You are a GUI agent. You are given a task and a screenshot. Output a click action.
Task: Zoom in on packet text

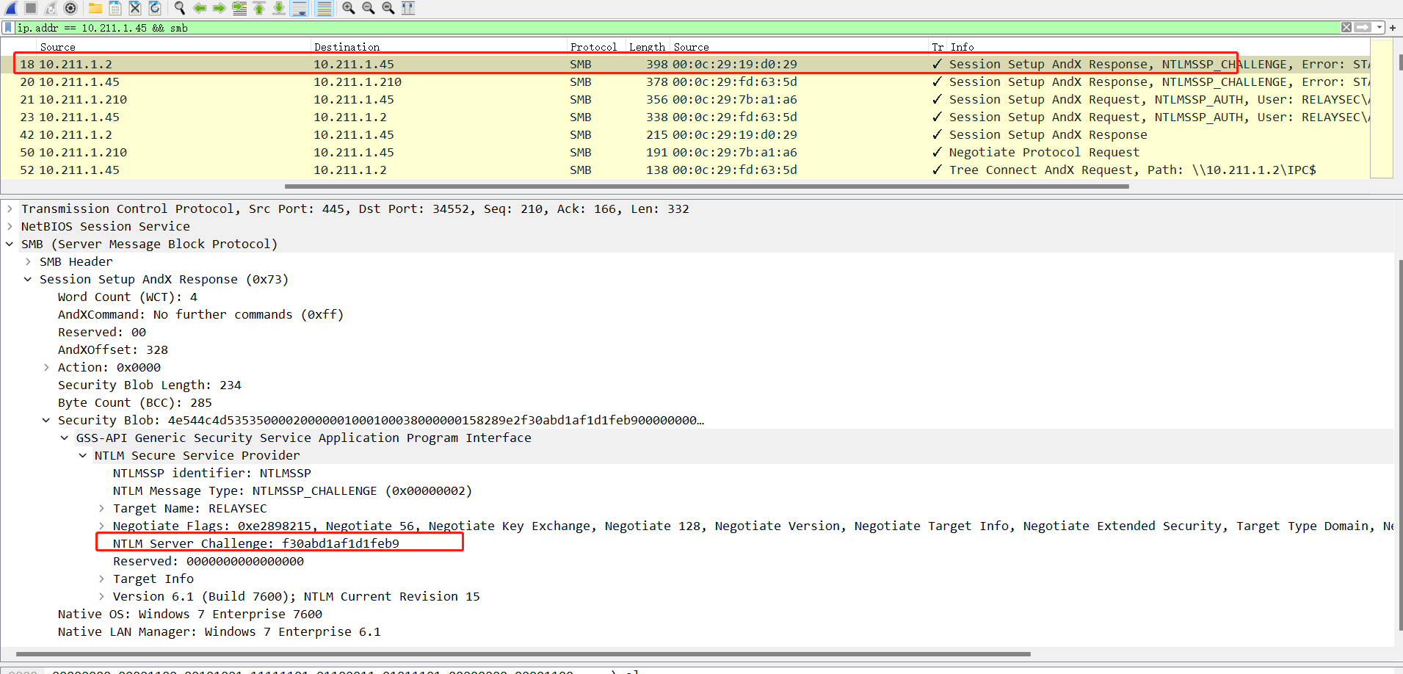tap(349, 8)
